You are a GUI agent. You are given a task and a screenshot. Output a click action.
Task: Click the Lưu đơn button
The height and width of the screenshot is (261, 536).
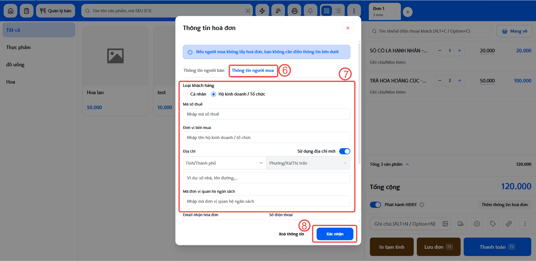[x=439, y=247]
